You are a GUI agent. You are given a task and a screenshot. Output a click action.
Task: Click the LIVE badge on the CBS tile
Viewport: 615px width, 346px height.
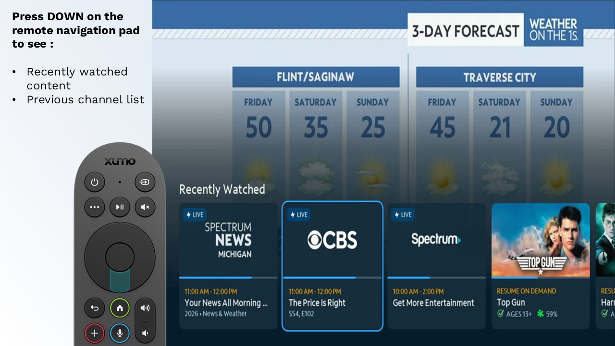coord(298,215)
